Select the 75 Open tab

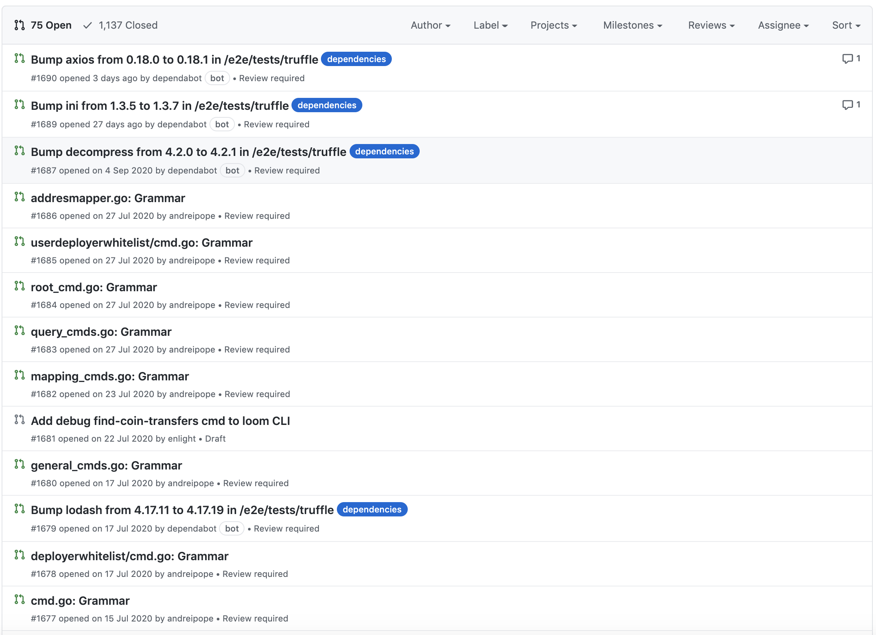(51, 25)
